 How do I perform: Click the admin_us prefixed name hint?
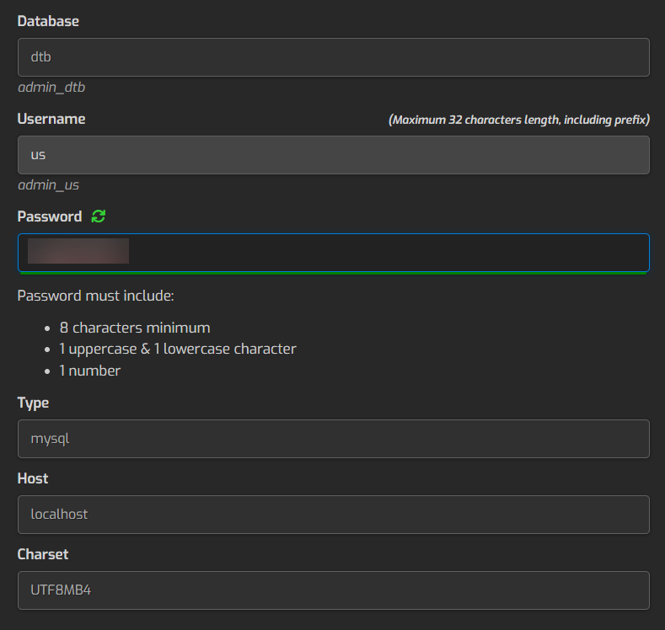pos(48,184)
